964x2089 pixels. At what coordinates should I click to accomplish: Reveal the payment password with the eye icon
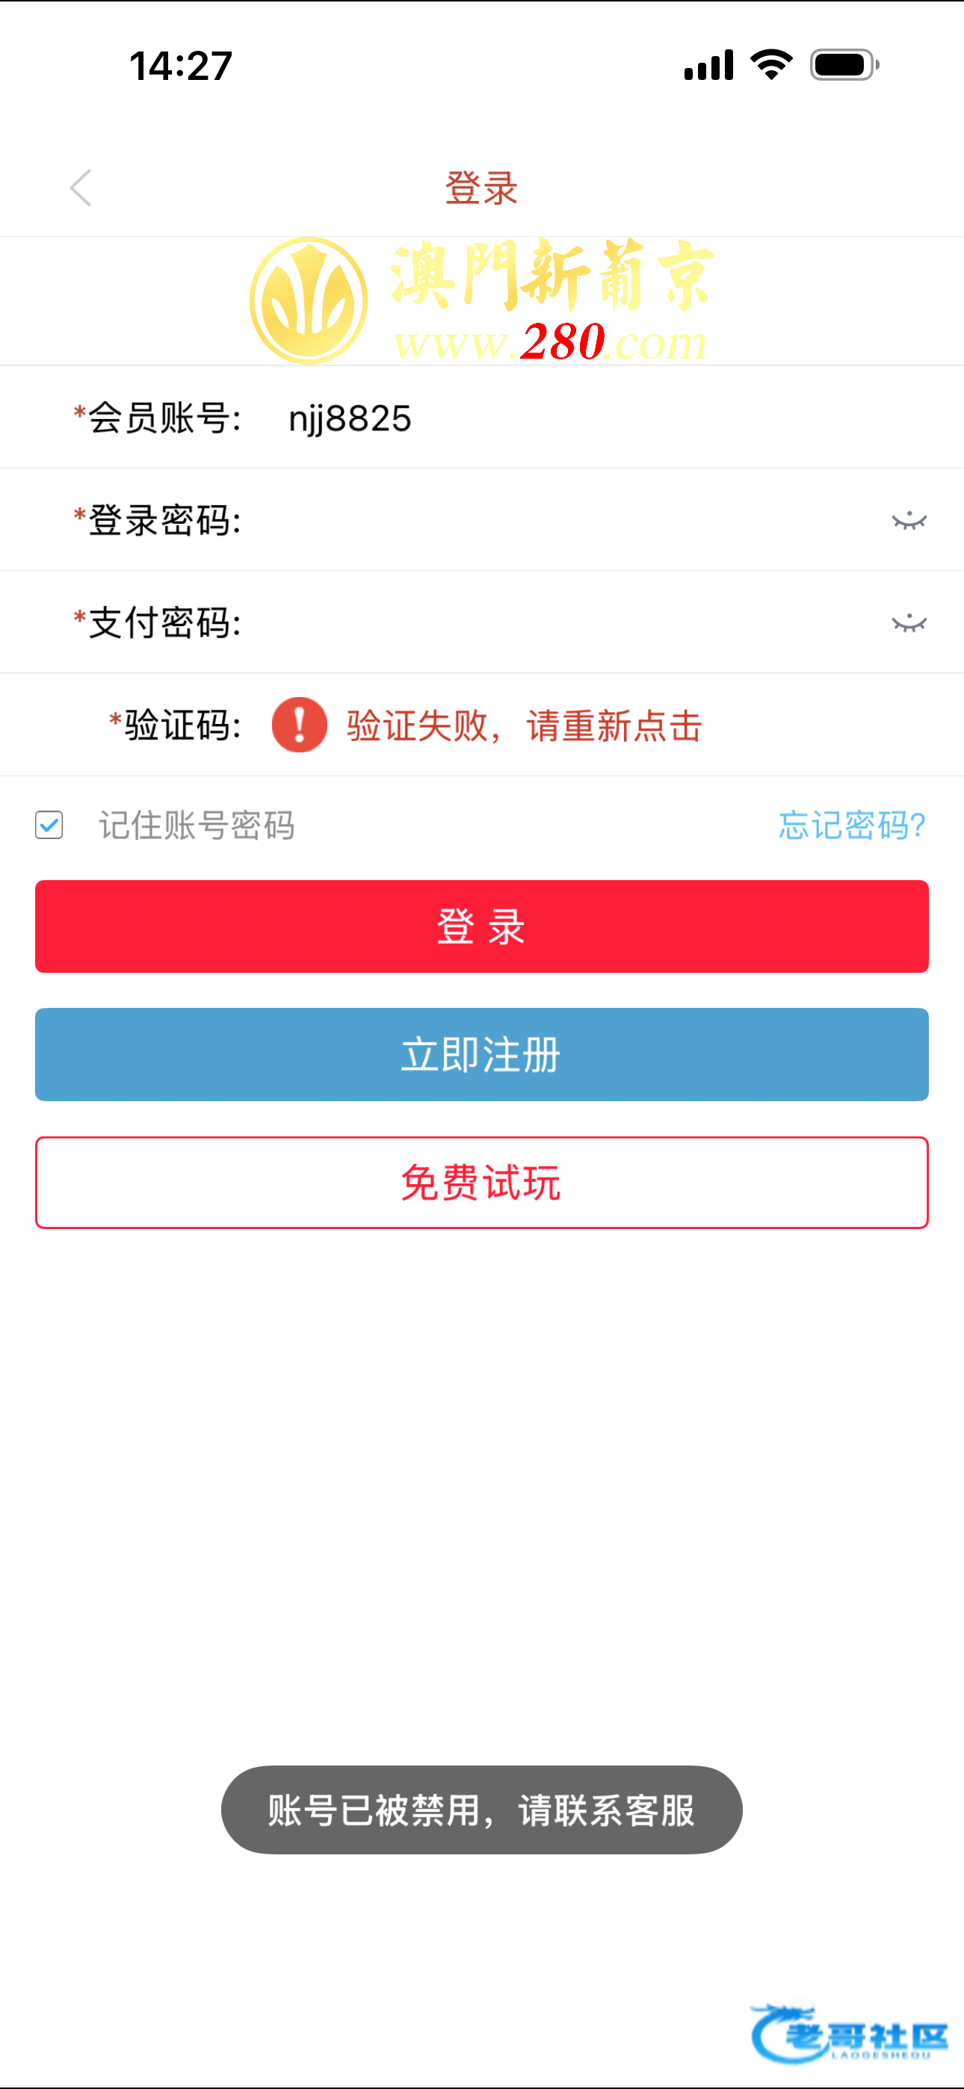click(x=909, y=622)
